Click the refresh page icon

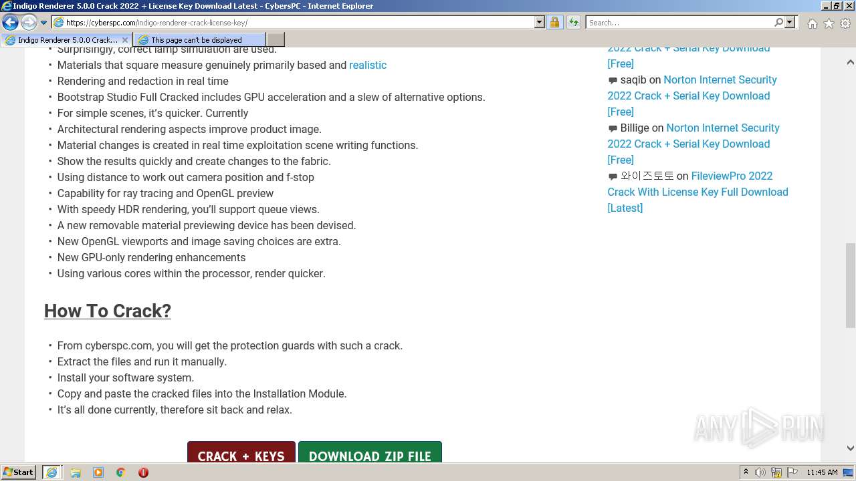click(574, 23)
